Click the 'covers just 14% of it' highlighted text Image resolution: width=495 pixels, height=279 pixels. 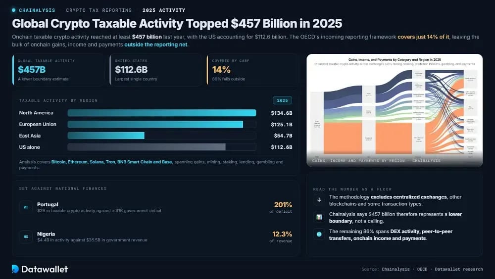(423, 37)
